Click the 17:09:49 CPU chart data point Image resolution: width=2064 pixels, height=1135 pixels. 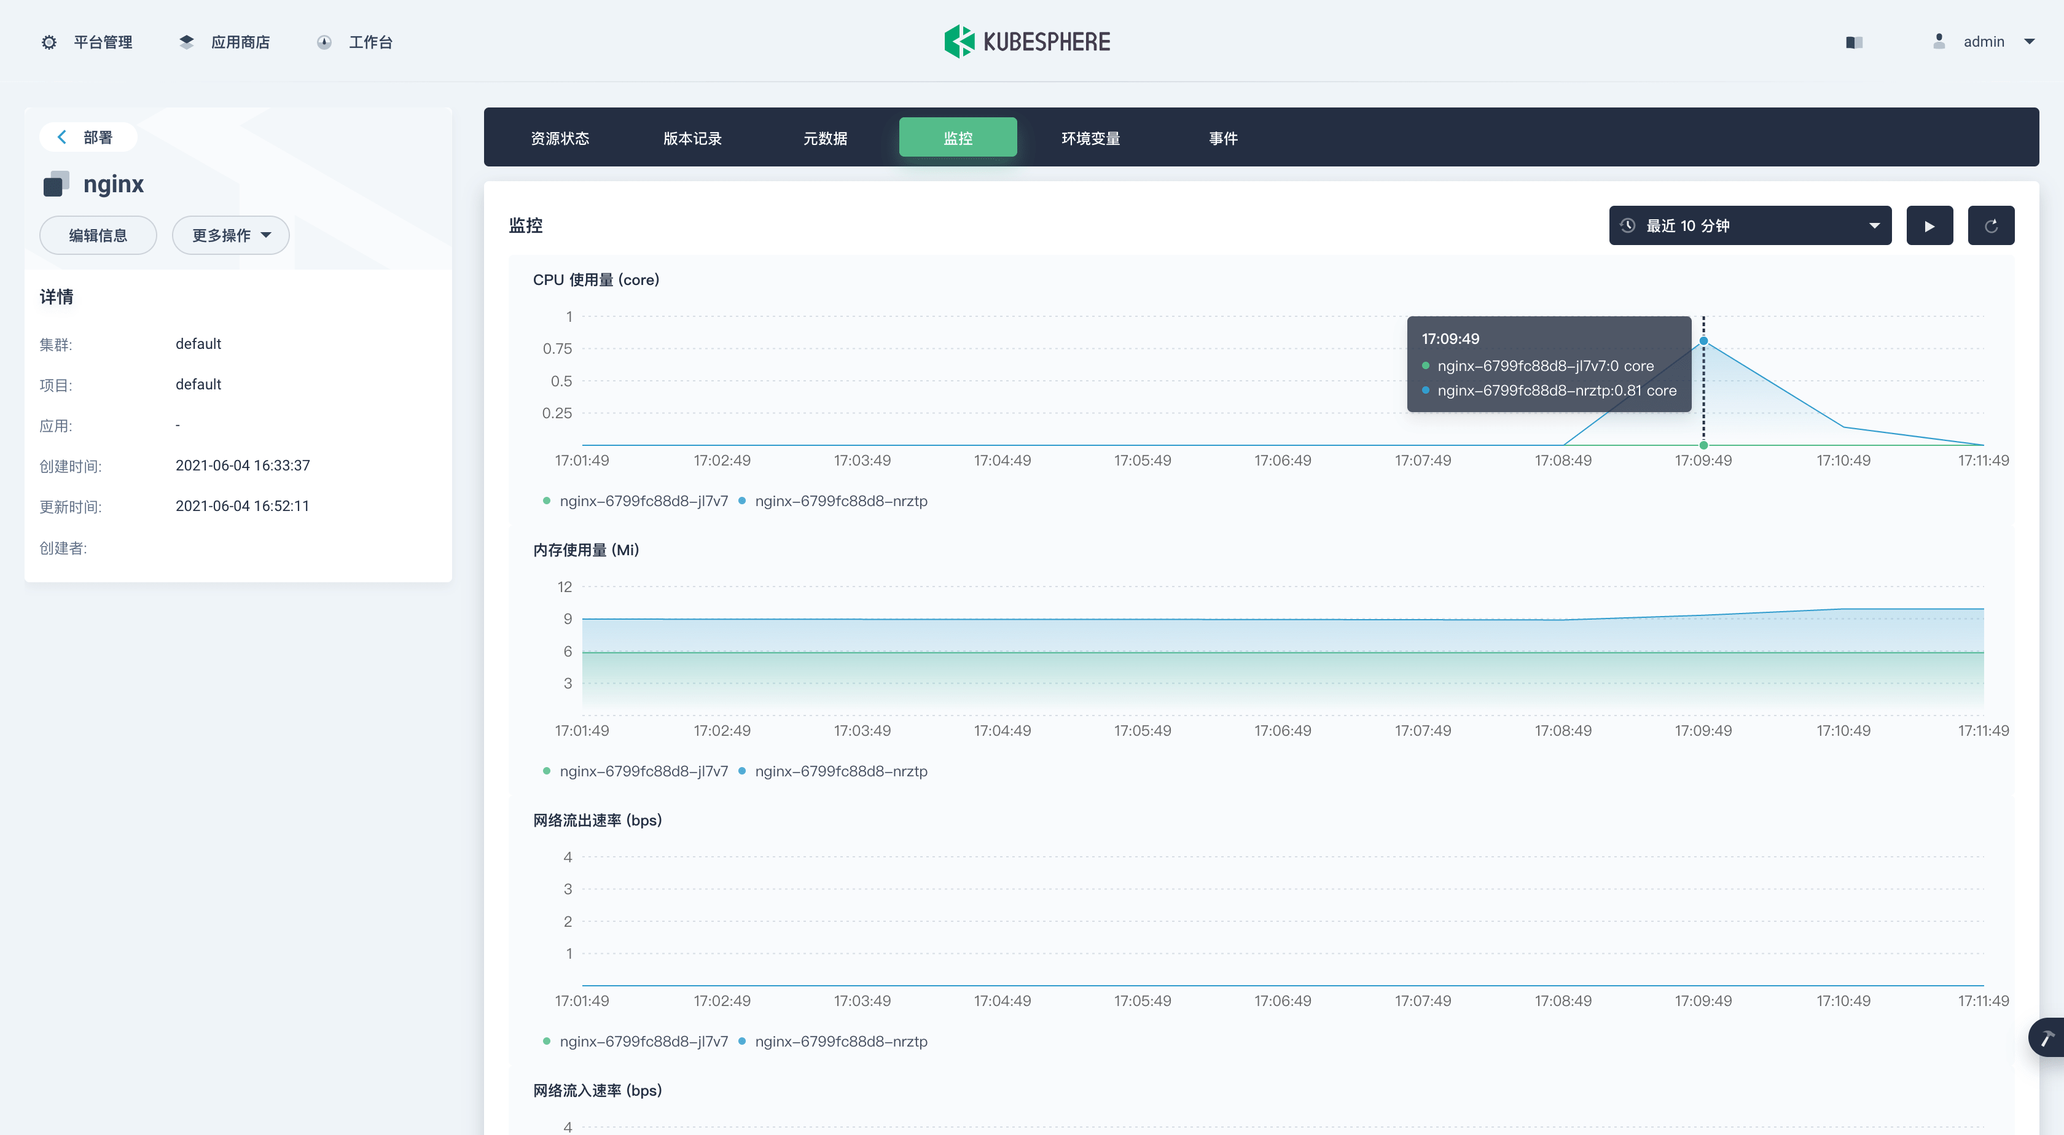[x=1703, y=341]
